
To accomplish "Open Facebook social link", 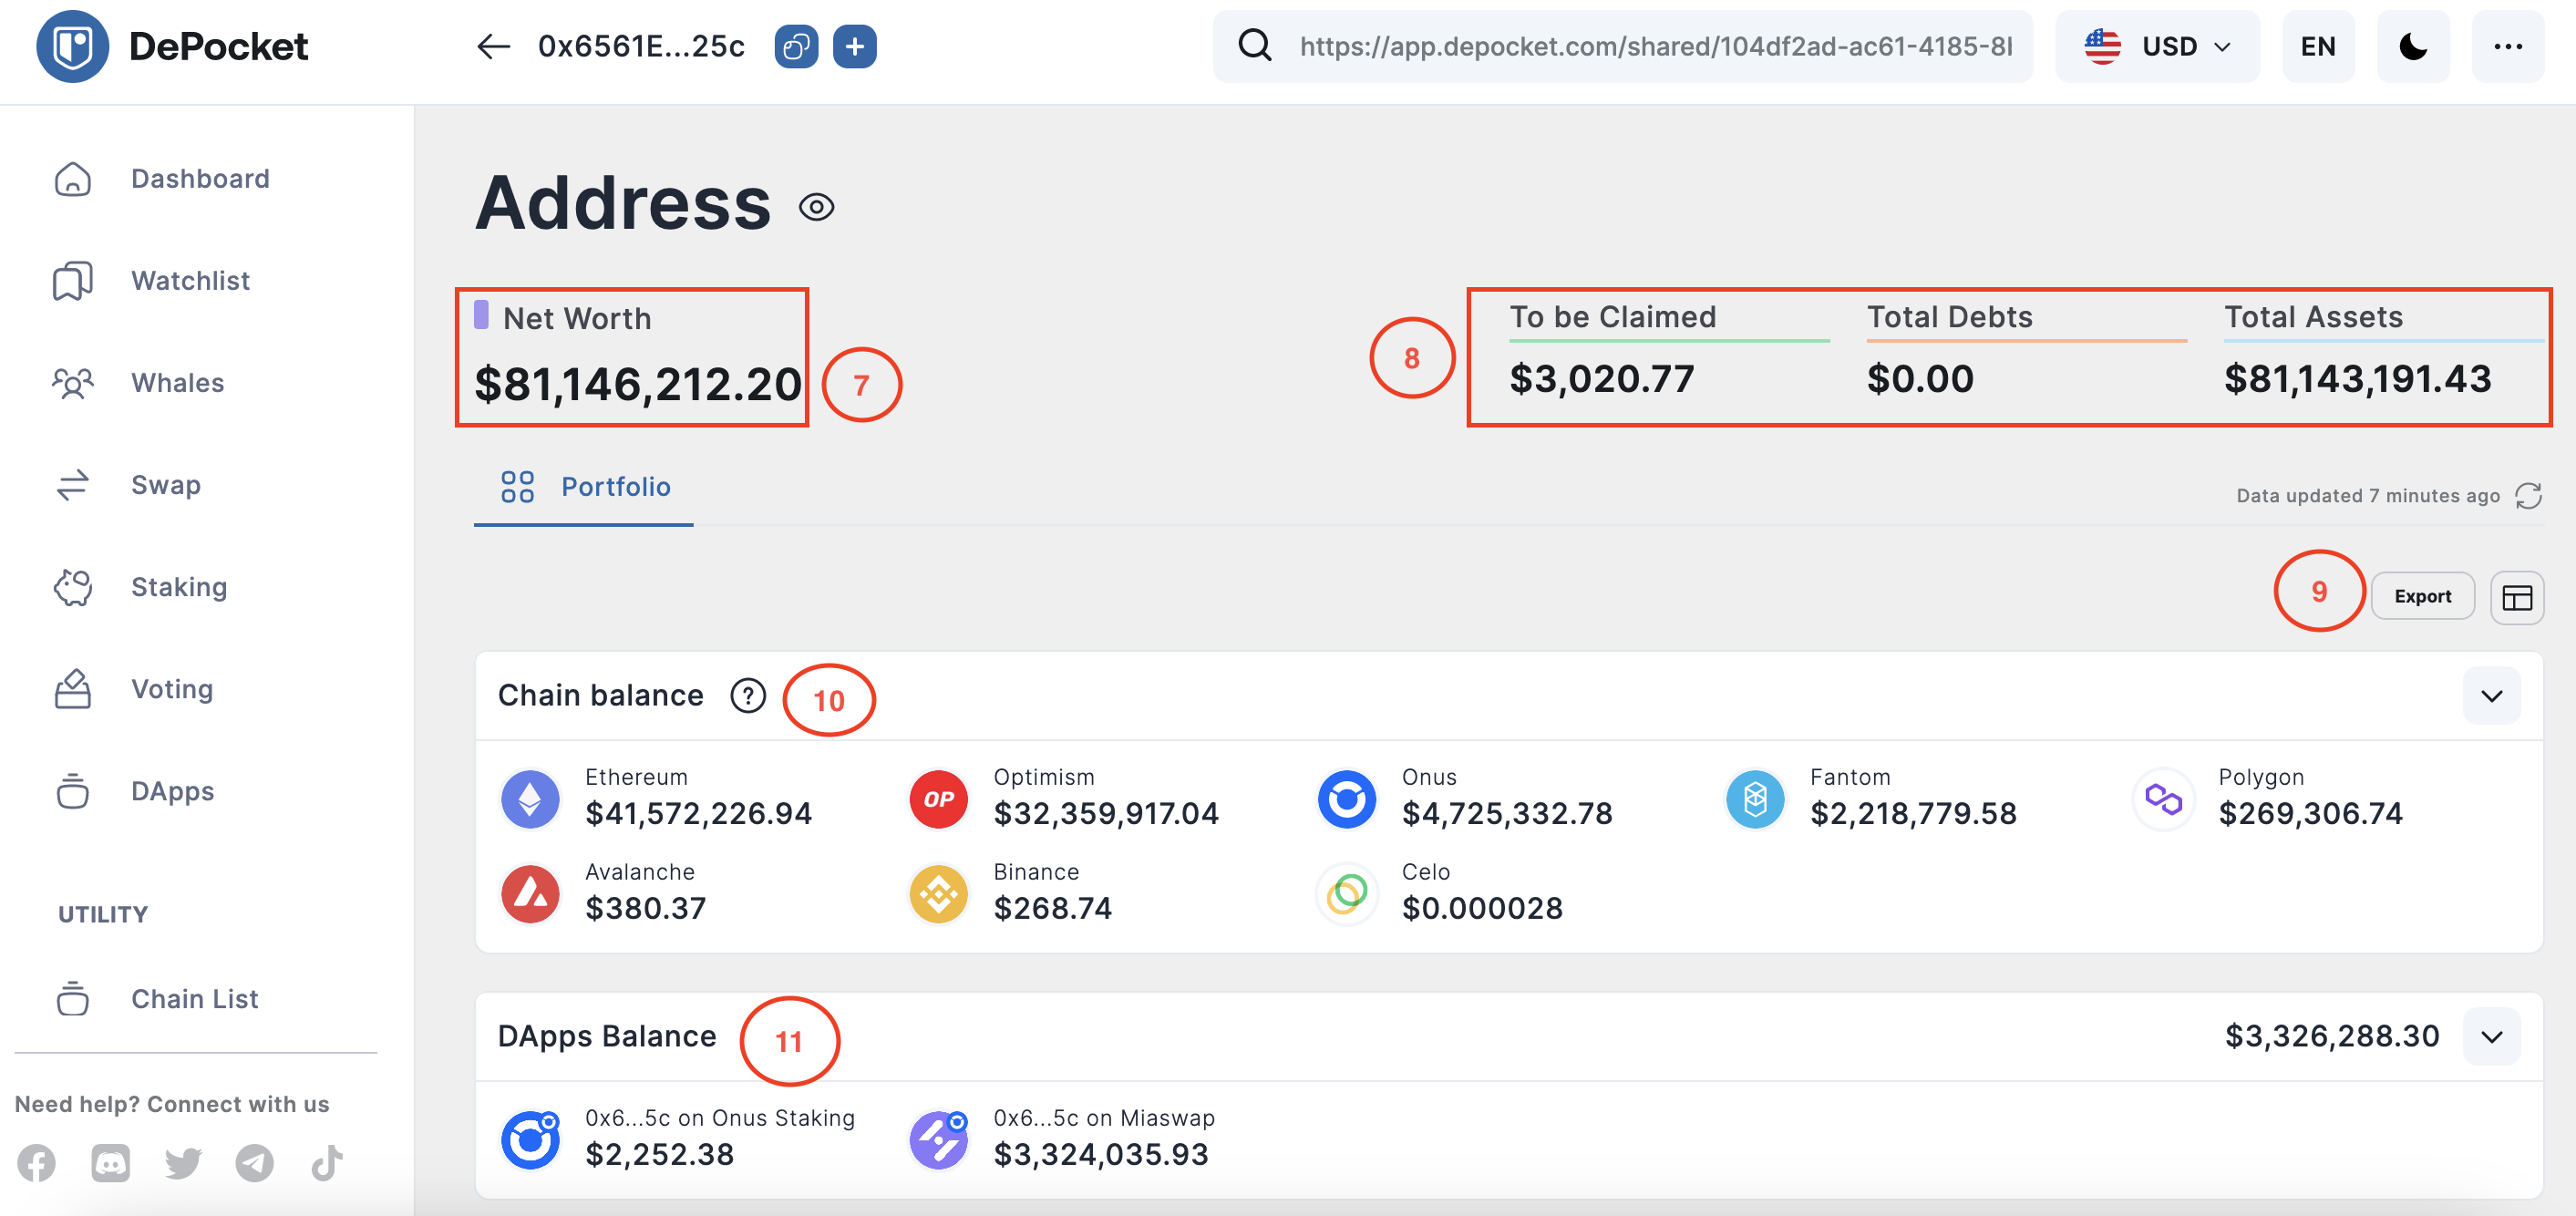I will pos(37,1163).
